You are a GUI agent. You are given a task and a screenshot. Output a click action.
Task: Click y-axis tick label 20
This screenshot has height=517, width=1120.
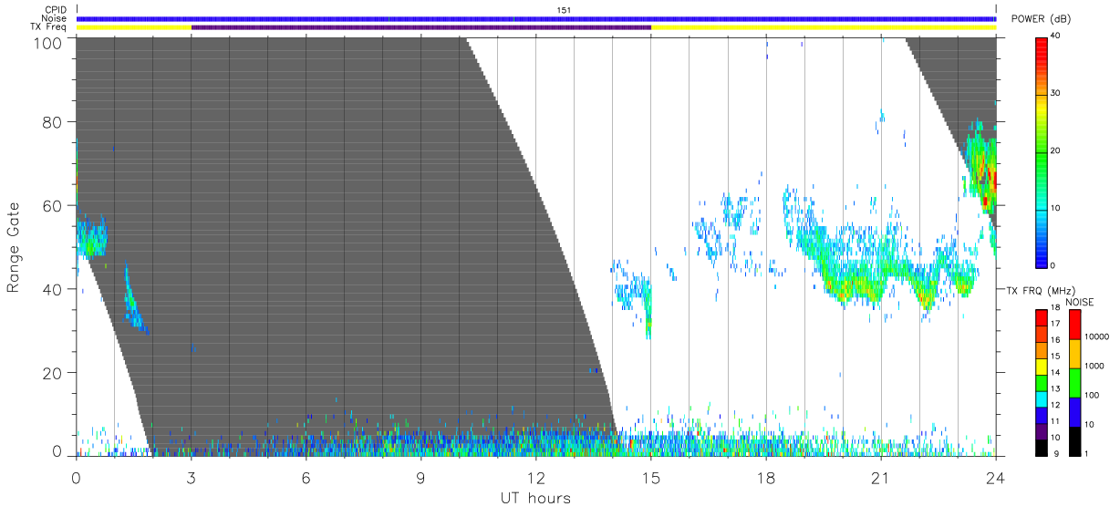tap(52, 373)
